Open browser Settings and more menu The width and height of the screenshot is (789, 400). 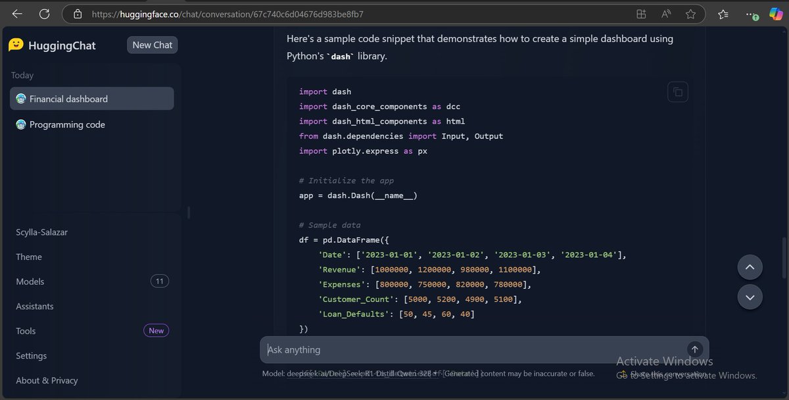[751, 14]
